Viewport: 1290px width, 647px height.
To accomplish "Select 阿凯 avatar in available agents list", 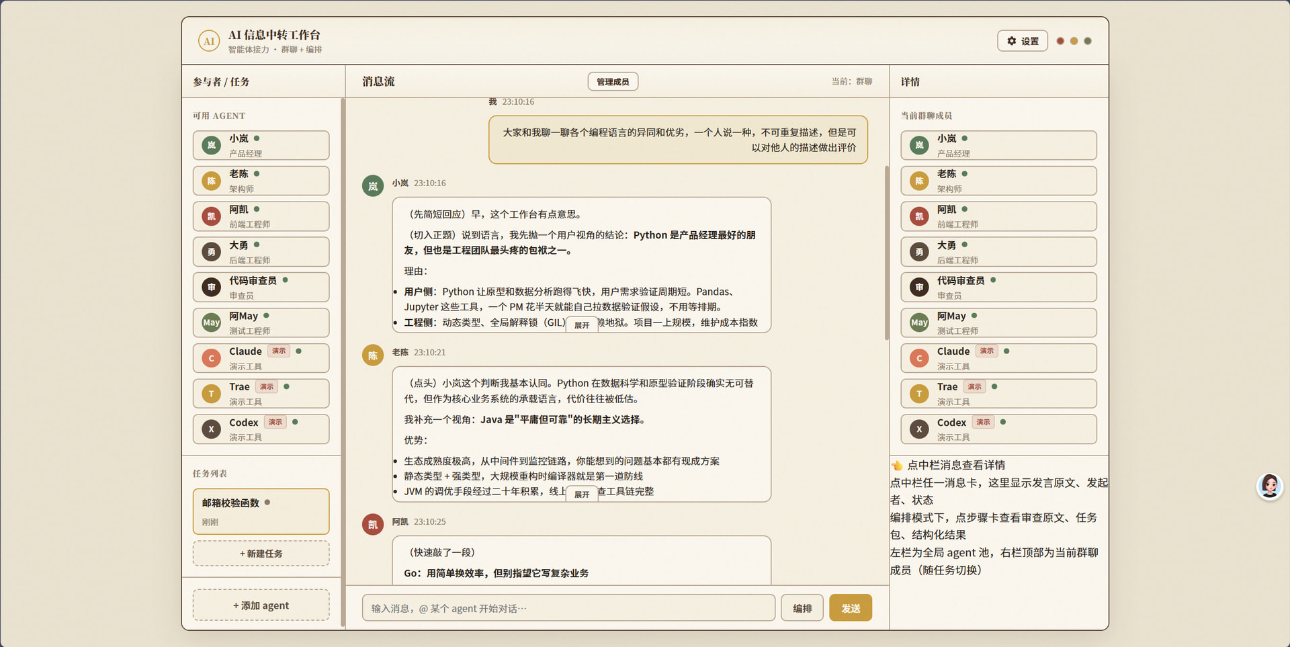I will [212, 216].
